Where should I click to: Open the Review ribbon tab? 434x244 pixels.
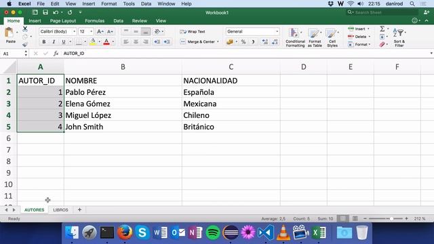[140, 21]
